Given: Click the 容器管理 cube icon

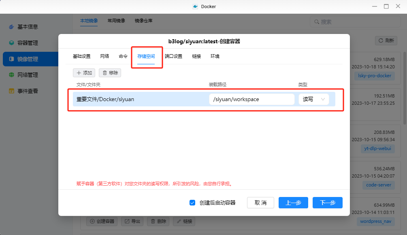Looking at the screenshot, I should pyautogui.click(x=11, y=43).
